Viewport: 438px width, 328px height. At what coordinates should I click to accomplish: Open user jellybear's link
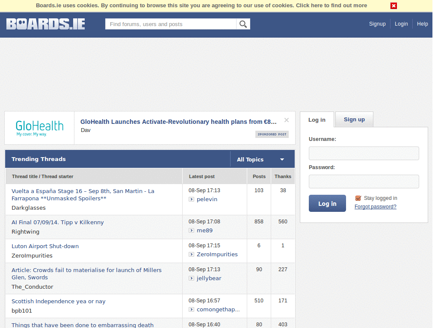(x=209, y=278)
